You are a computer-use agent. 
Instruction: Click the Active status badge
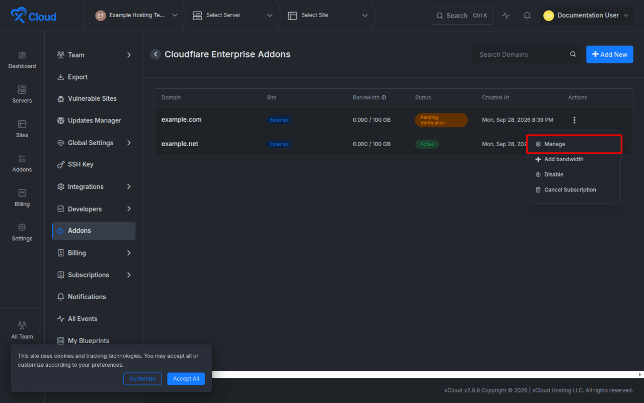pyautogui.click(x=427, y=144)
